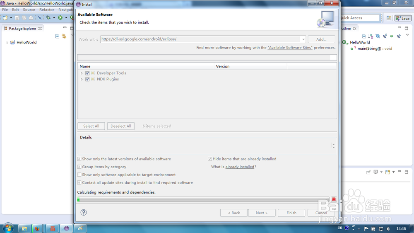Click the New wizard icon in Eclipse toolbar

(x=5, y=18)
